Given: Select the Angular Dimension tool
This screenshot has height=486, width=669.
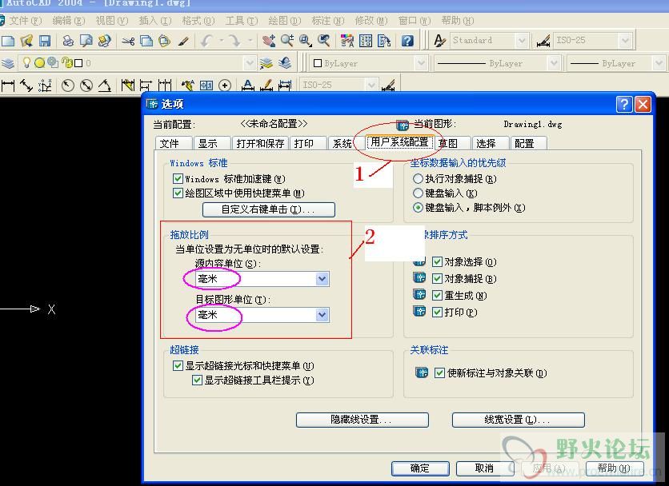Looking at the screenshot, I should click(x=105, y=86).
